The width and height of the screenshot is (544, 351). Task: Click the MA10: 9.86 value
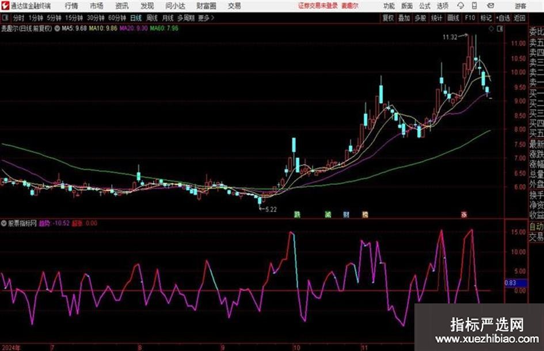pos(103,28)
